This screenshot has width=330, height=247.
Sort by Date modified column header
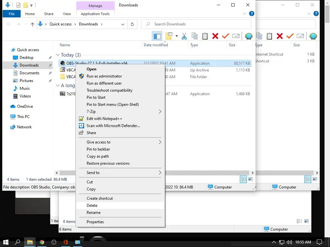[165, 45]
